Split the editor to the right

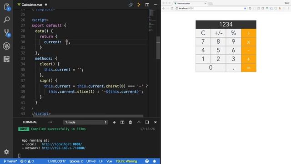[x=147, y=5]
